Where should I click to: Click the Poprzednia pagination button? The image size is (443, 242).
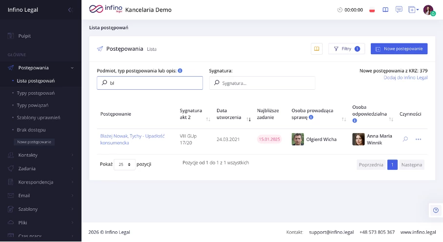click(x=371, y=164)
